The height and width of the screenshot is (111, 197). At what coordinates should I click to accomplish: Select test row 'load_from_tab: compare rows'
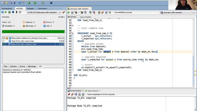coord(33,44)
